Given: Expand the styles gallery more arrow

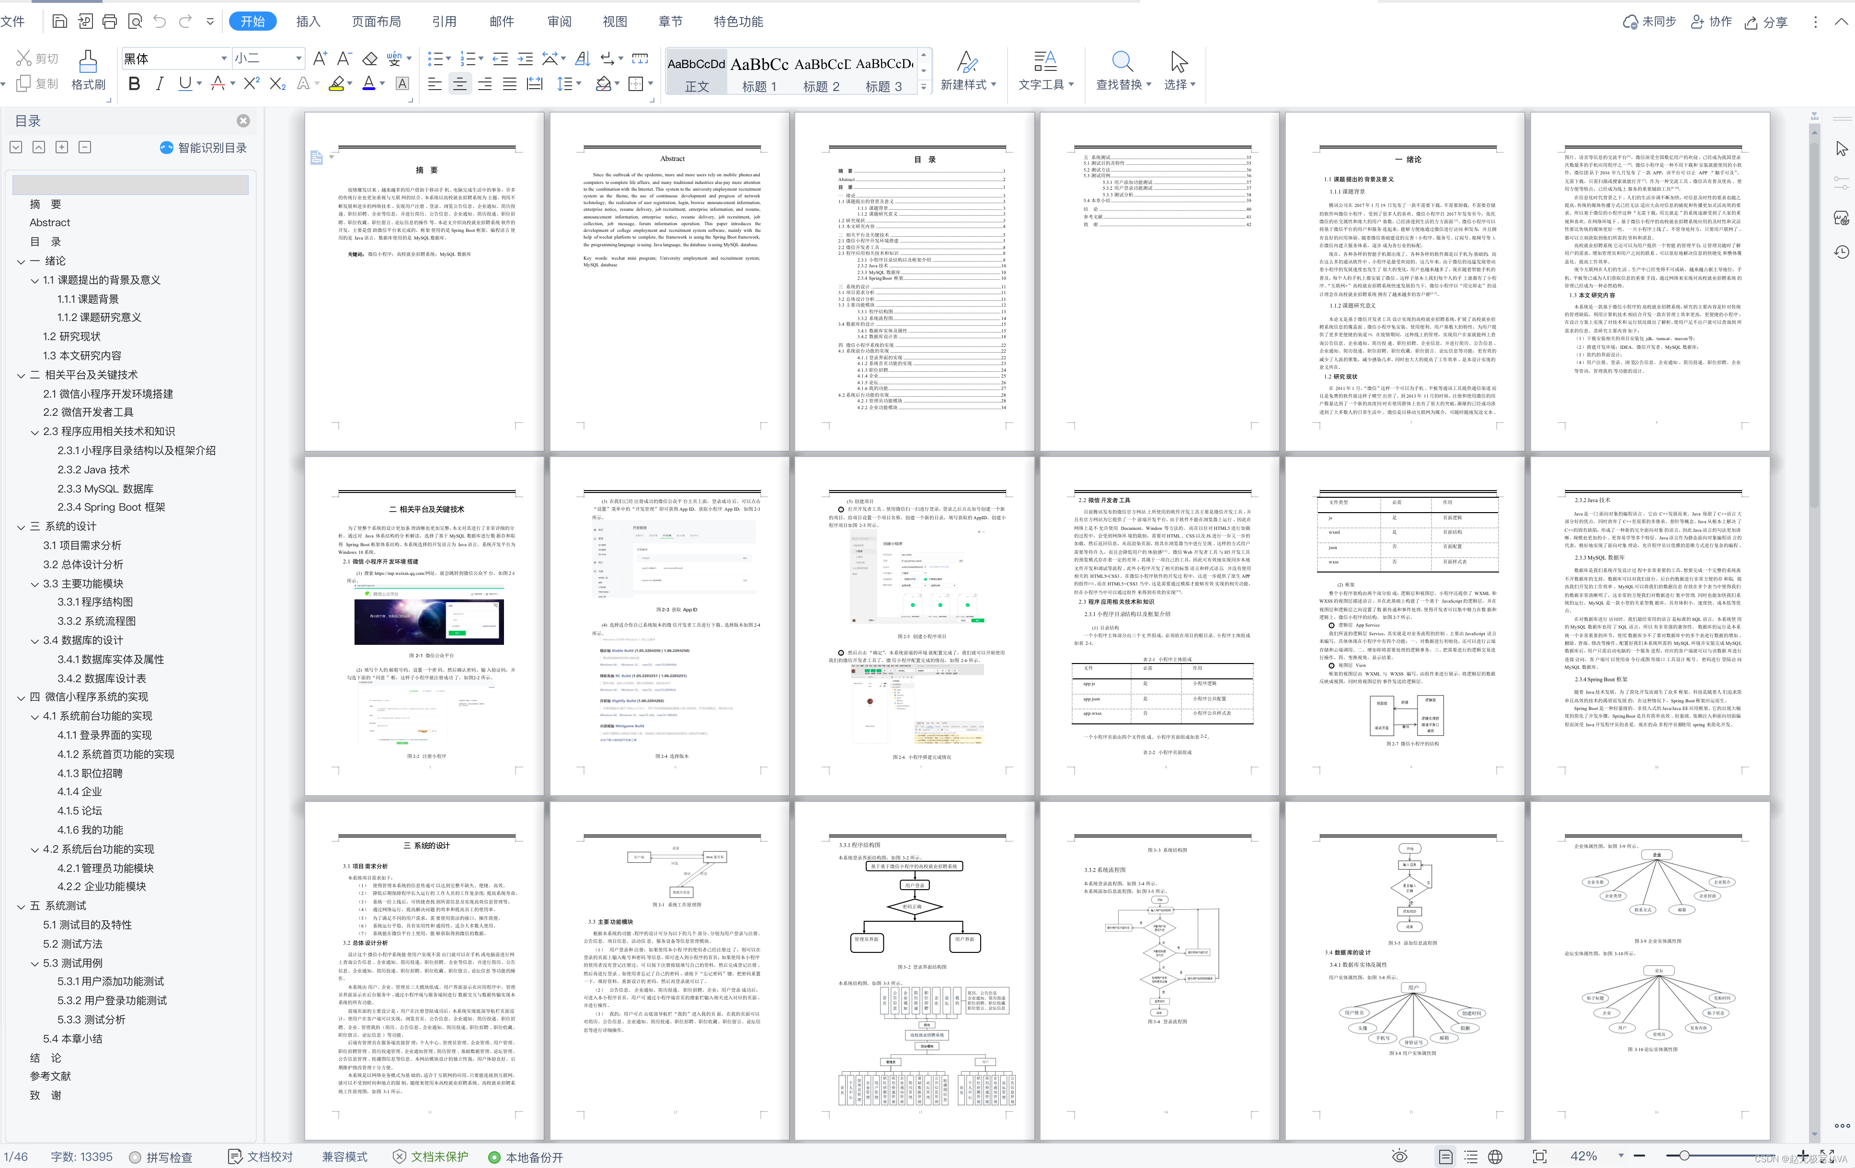Looking at the screenshot, I should click(x=924, y=86).
